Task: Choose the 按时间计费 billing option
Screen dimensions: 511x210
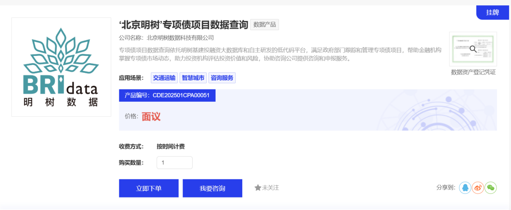Action: [170, 146]
